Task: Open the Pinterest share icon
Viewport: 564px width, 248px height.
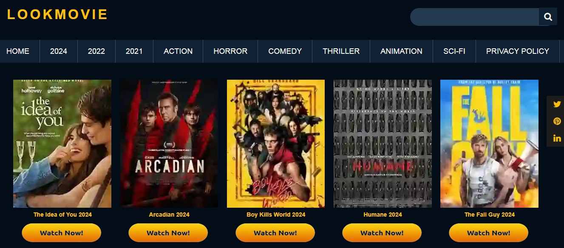Action: pos(557,121)
